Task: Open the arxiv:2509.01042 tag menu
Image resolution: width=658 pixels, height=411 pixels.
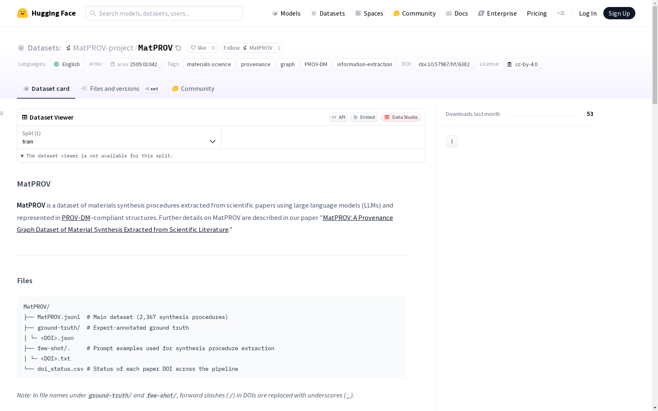Action: (x=134, y=64)
